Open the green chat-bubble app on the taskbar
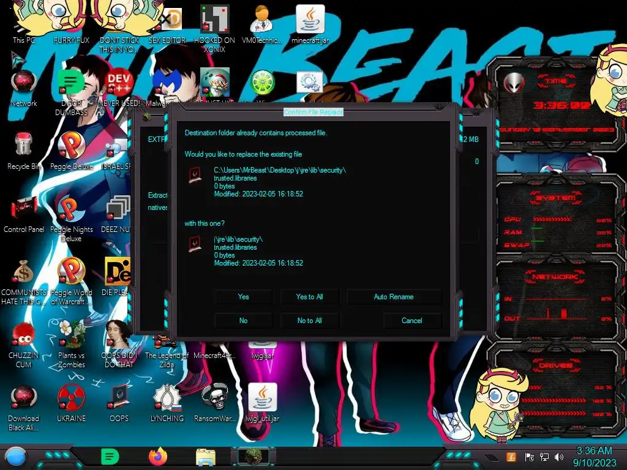627x470 pixels. click(x=110, y=457)
